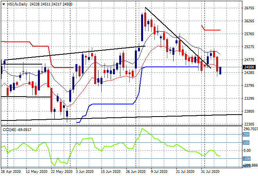Click the 26265 price scale label
Screen dimensions: 258x176
click(x=249, y=21)
